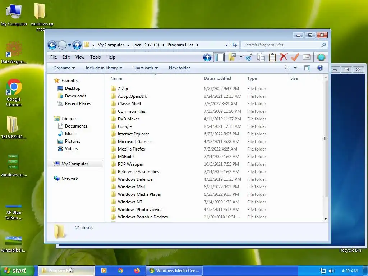Image resolution: width=368 pixels, height=276 pixels.
Task: Open Classic Shell settings shell icon
Action: (321, 57)
